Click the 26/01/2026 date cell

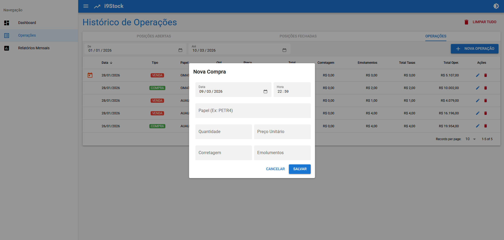111,126
